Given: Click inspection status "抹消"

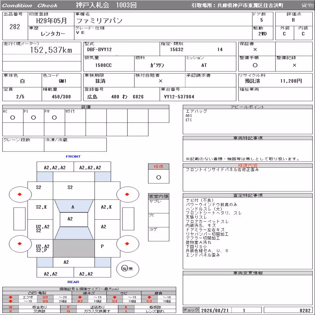Looking at the screenshot, I should click(x=100, y=81).
